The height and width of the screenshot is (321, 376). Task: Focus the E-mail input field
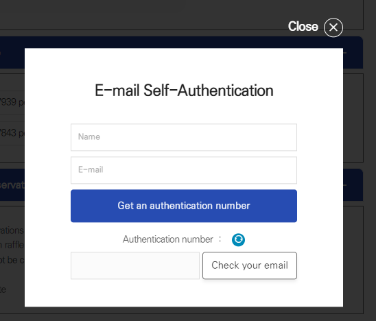tap(184, 170)
